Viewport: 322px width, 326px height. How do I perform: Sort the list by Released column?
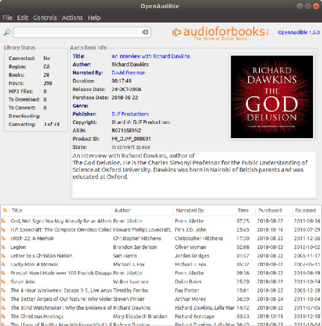[307, 210]
